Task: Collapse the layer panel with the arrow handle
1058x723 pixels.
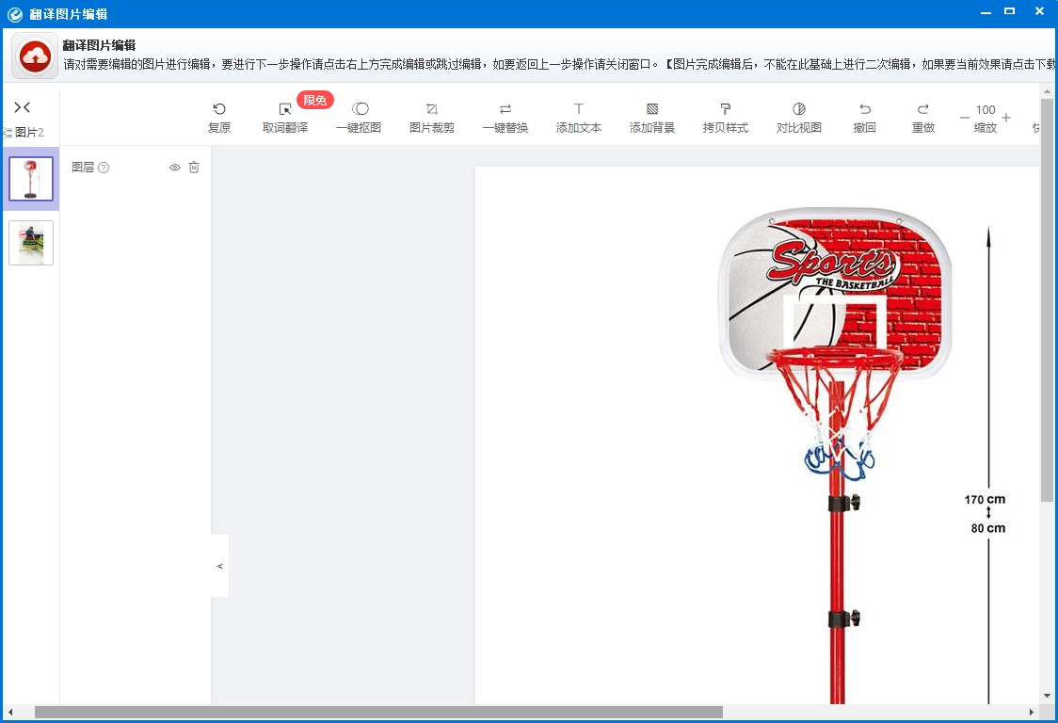Action: (220, 566)
